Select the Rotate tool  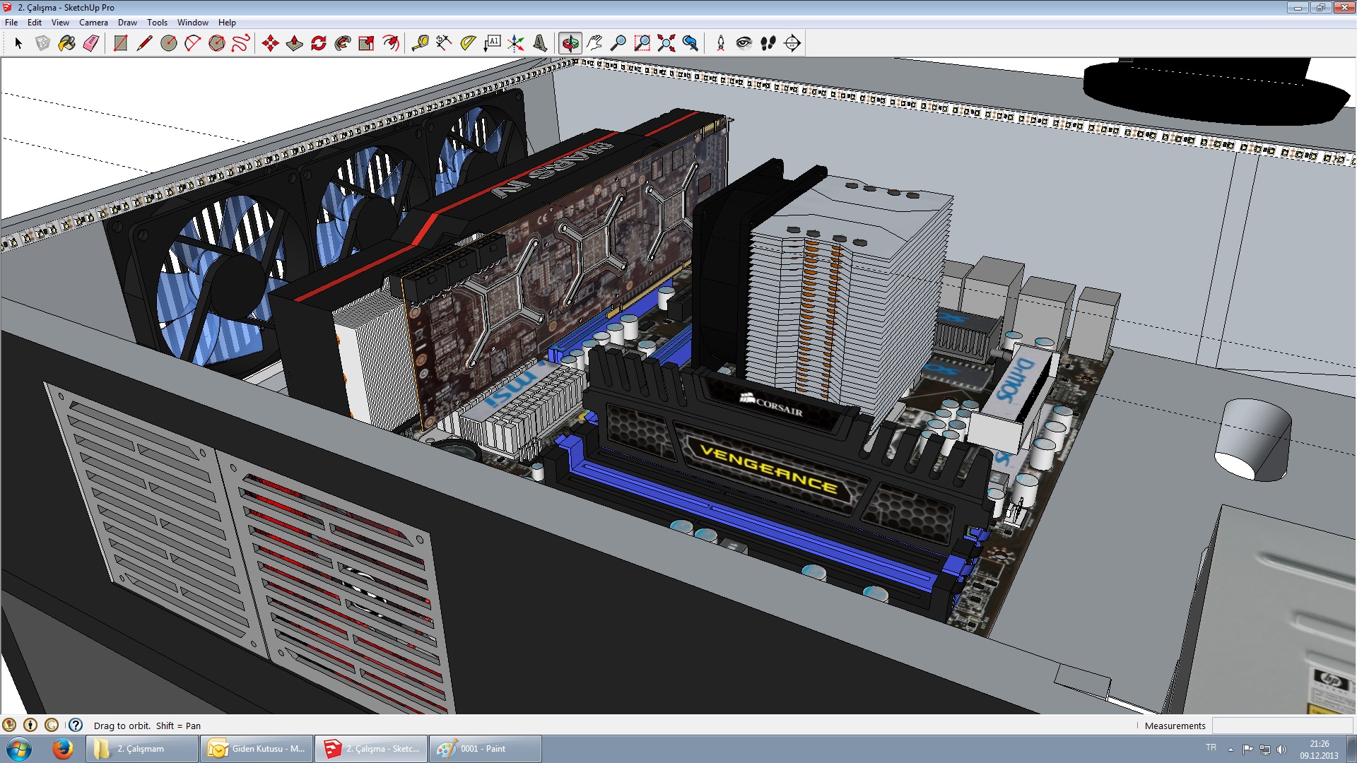[319, 43]
